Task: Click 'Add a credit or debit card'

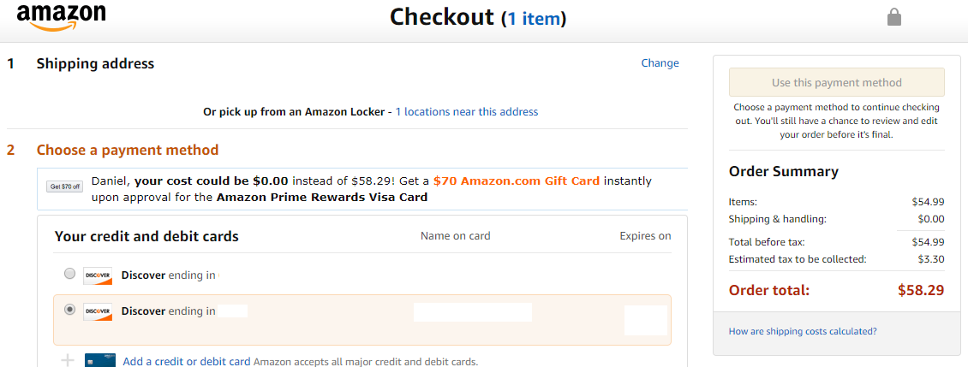Action: pos(187,362)
